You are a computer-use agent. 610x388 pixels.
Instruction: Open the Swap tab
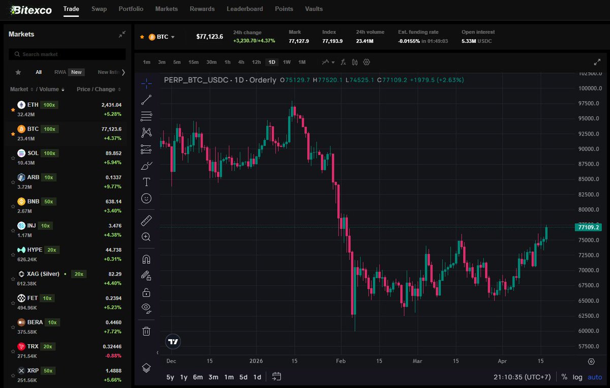[99, 9]
